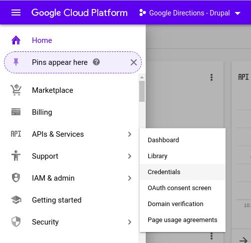Click the project icon beside Google Directions

[142, 12]
